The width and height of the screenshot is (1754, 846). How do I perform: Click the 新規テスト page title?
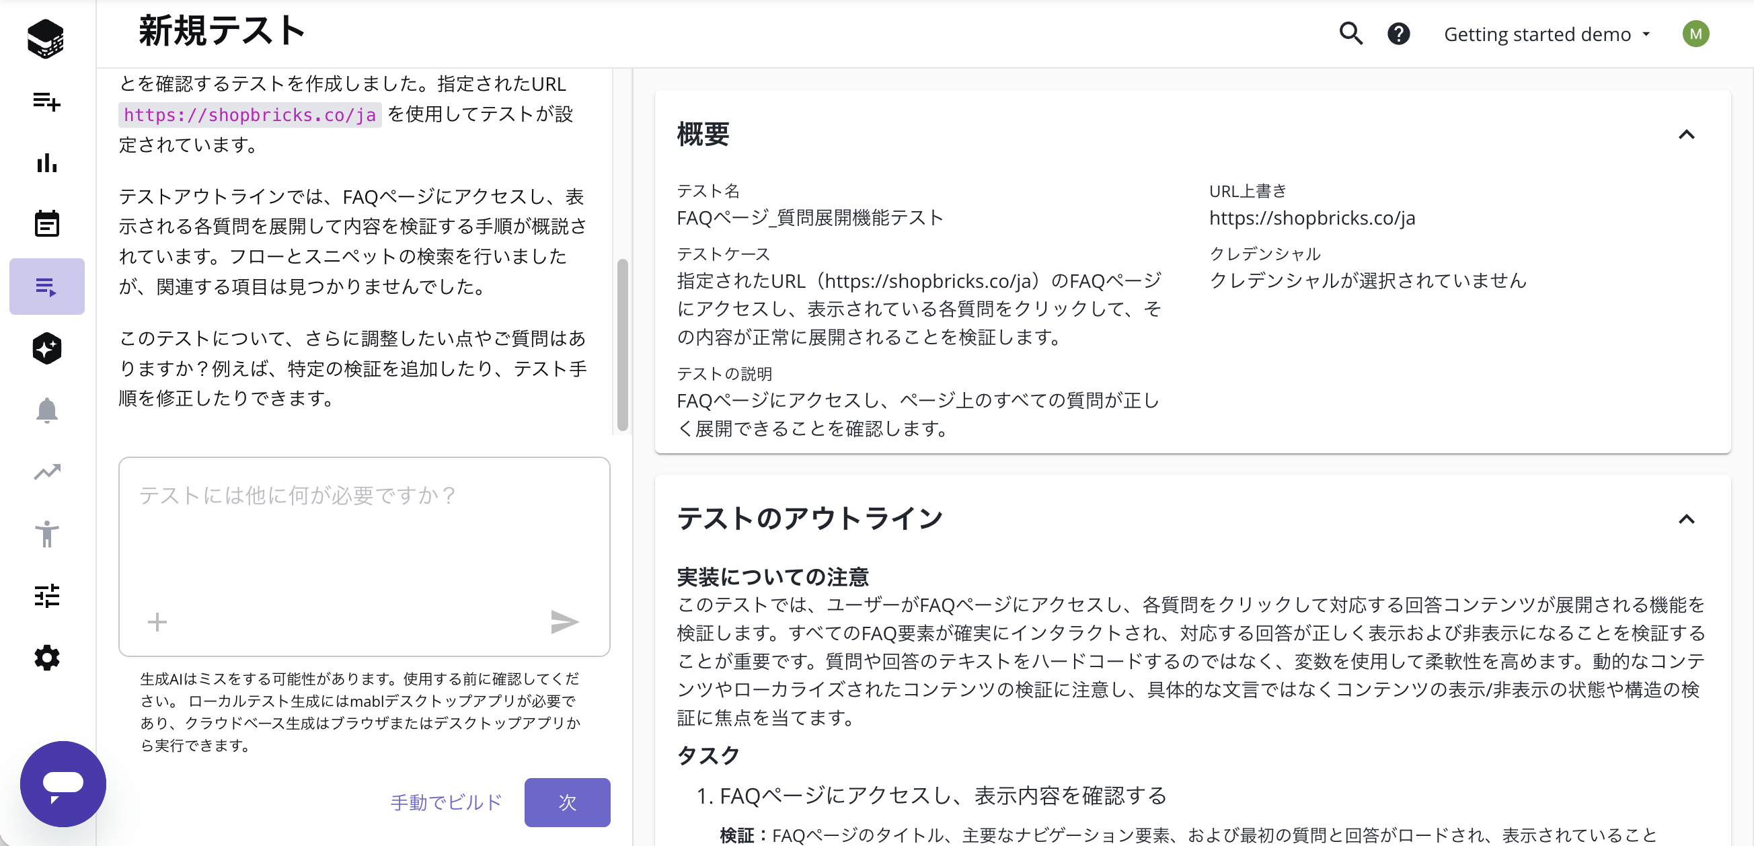221,32
